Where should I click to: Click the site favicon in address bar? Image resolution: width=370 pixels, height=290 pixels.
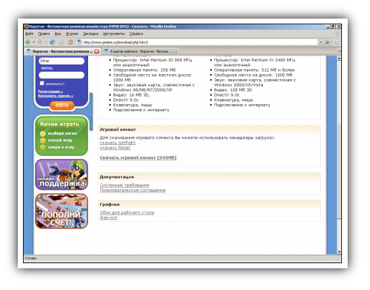80,42
